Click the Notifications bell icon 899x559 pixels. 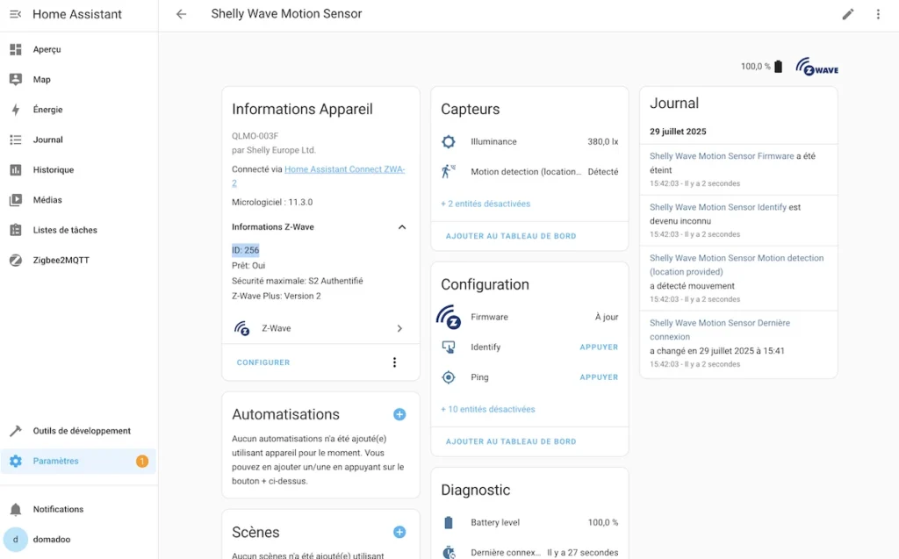16,509
